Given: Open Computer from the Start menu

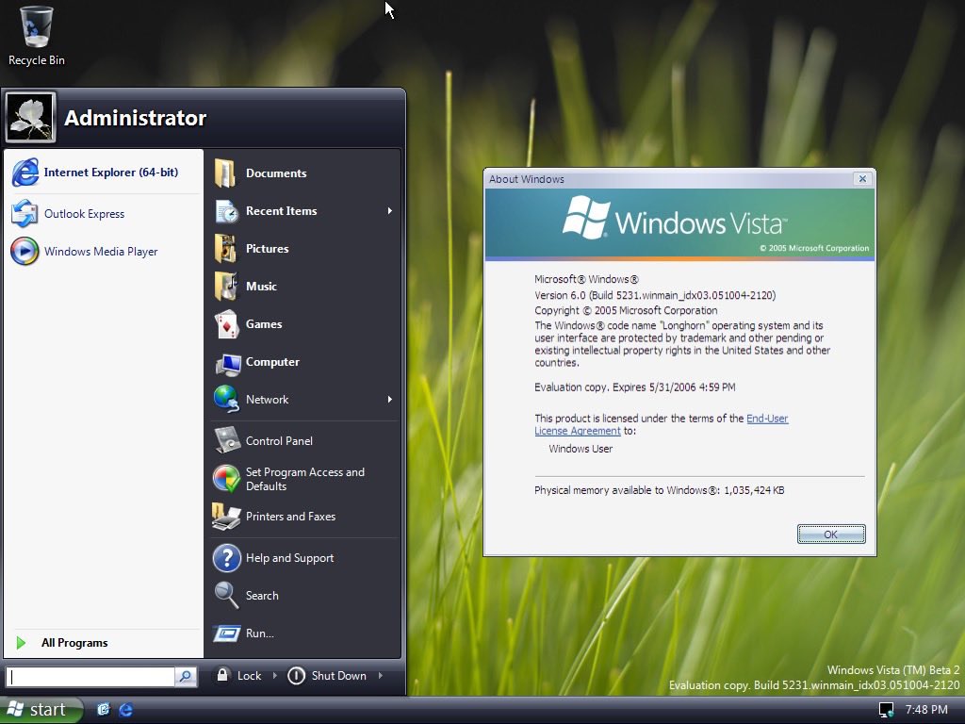Looking at the screenshot, I should click(272, 362).
